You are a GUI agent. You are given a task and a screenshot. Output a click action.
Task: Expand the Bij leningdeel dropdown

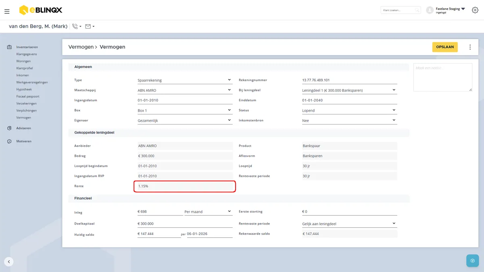[350, 90]
